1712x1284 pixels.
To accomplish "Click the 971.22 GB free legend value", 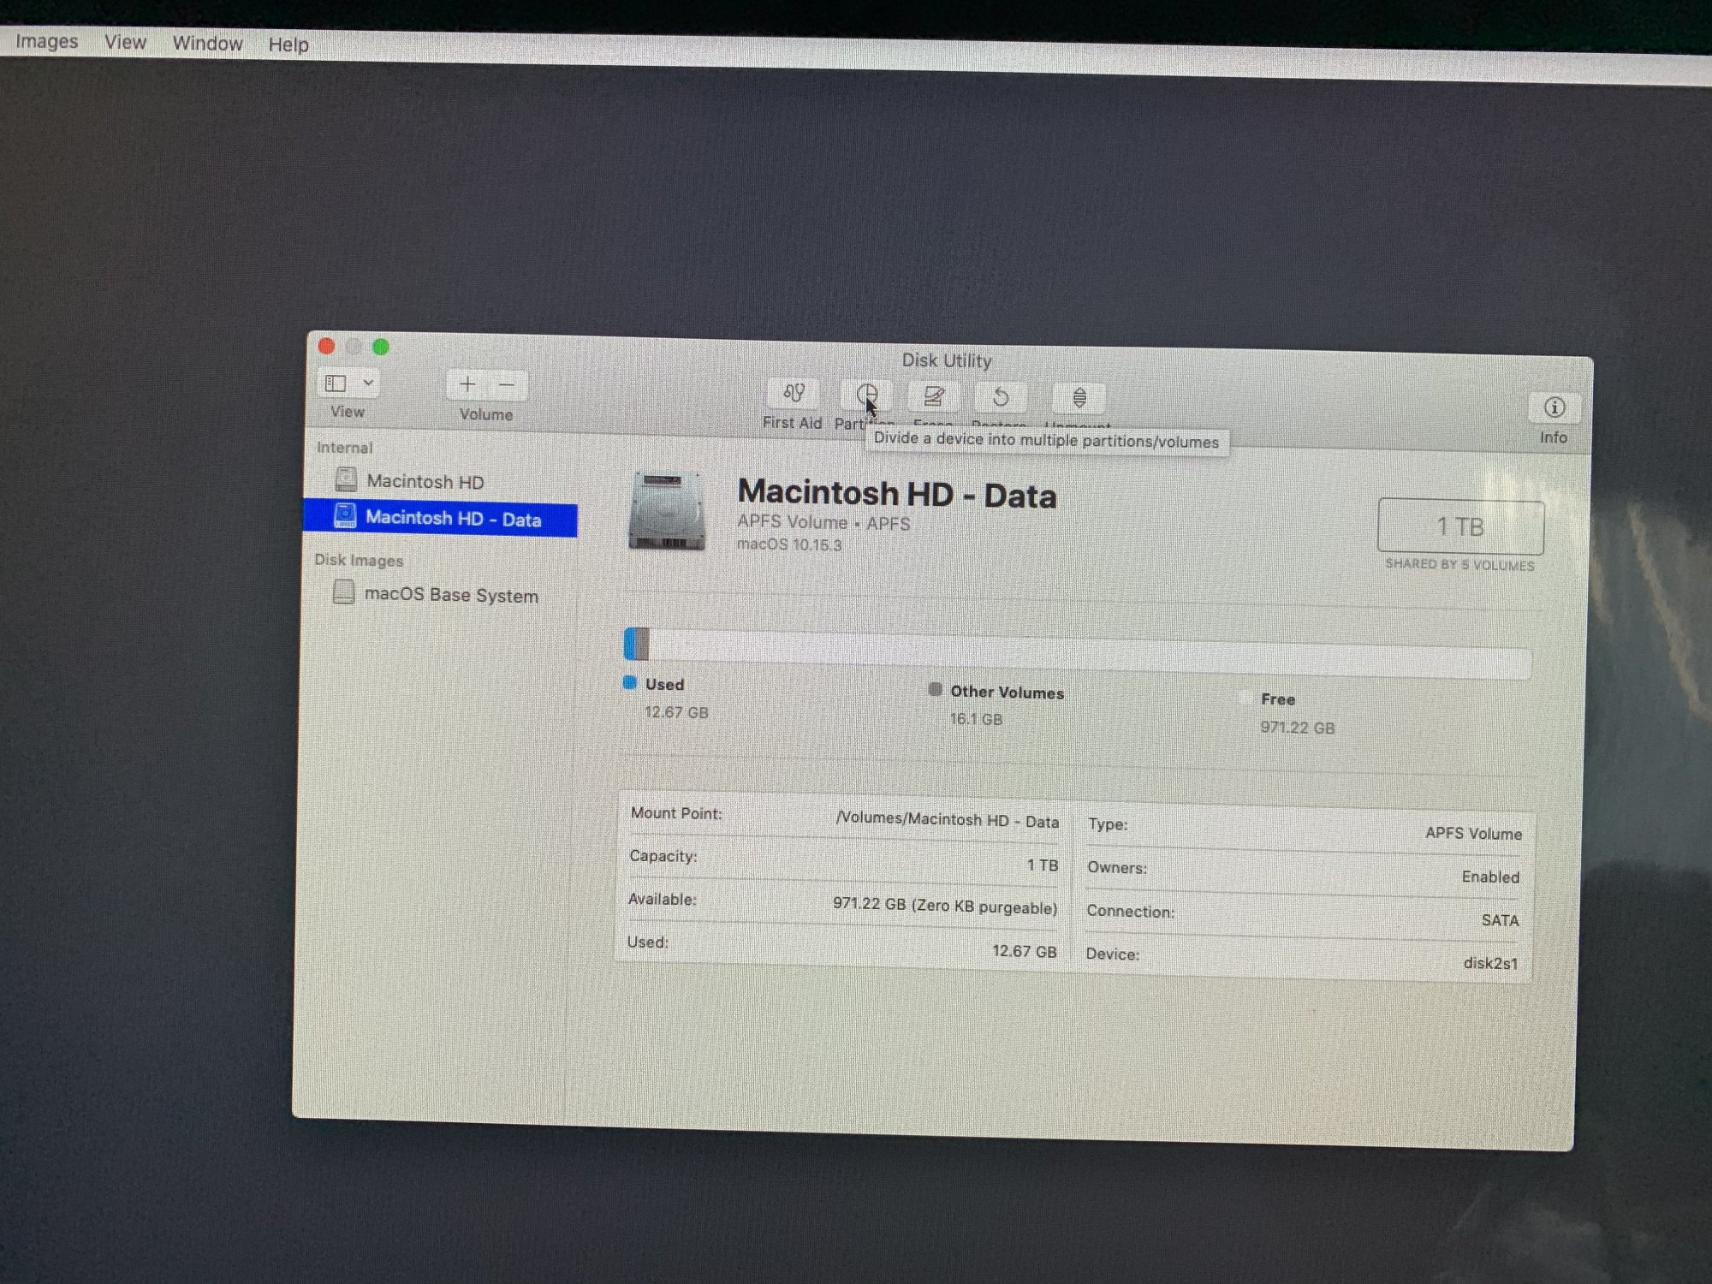I will click(1297, 728).
